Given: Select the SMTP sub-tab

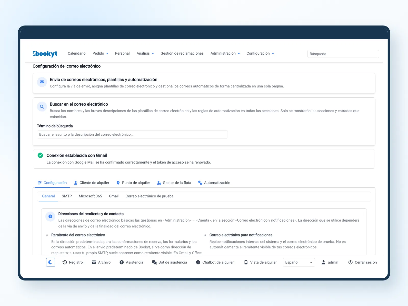Looking at the screenshot, I should tap(67, 196).
